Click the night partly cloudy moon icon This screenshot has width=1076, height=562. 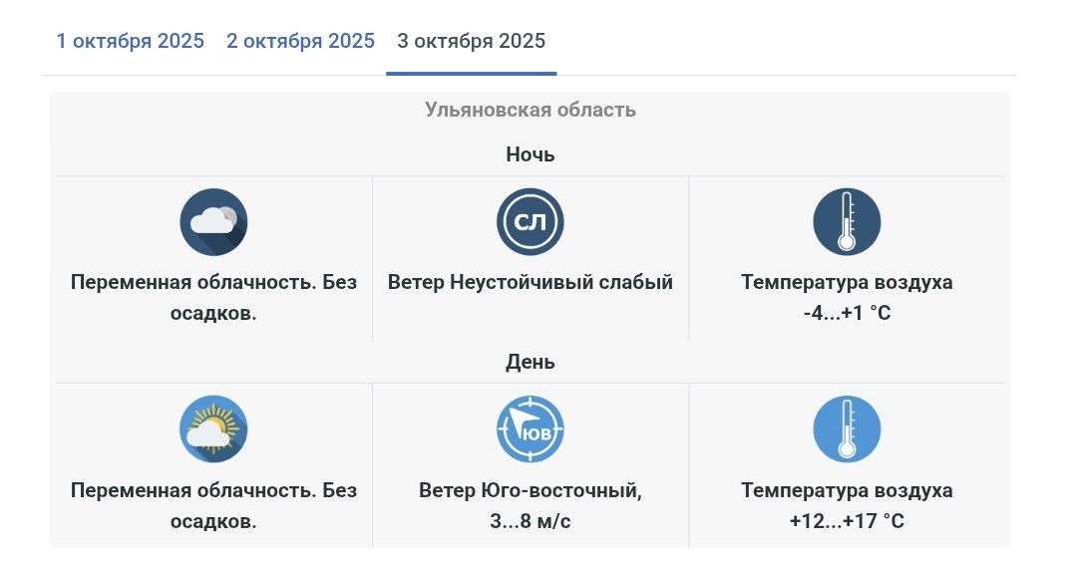click(x=213, y=221)
